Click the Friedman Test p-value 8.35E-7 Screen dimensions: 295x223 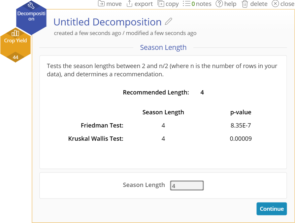click(x=241, y=126)
